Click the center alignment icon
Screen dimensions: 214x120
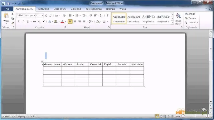tap(75, 21)
